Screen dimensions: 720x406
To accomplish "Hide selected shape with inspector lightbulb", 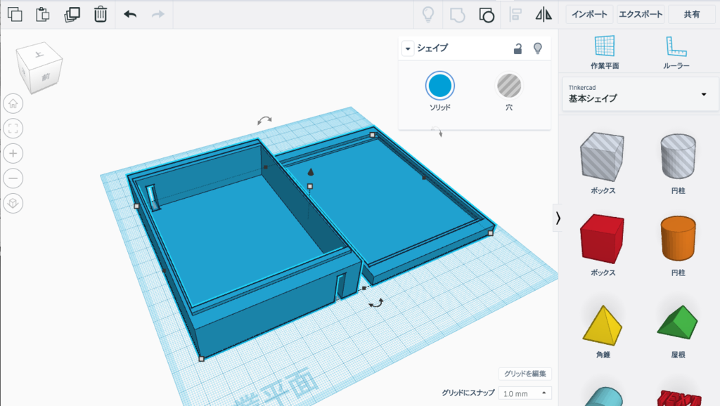I will 538,48.
